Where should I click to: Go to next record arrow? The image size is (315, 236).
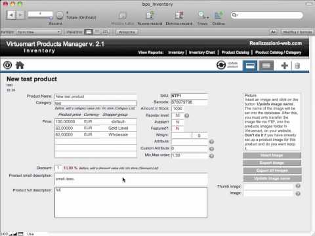(20, 15)
